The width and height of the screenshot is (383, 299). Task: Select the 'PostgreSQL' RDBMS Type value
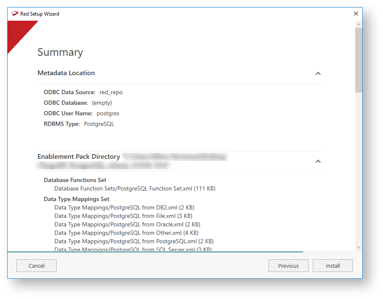click(x=99, y=124)
